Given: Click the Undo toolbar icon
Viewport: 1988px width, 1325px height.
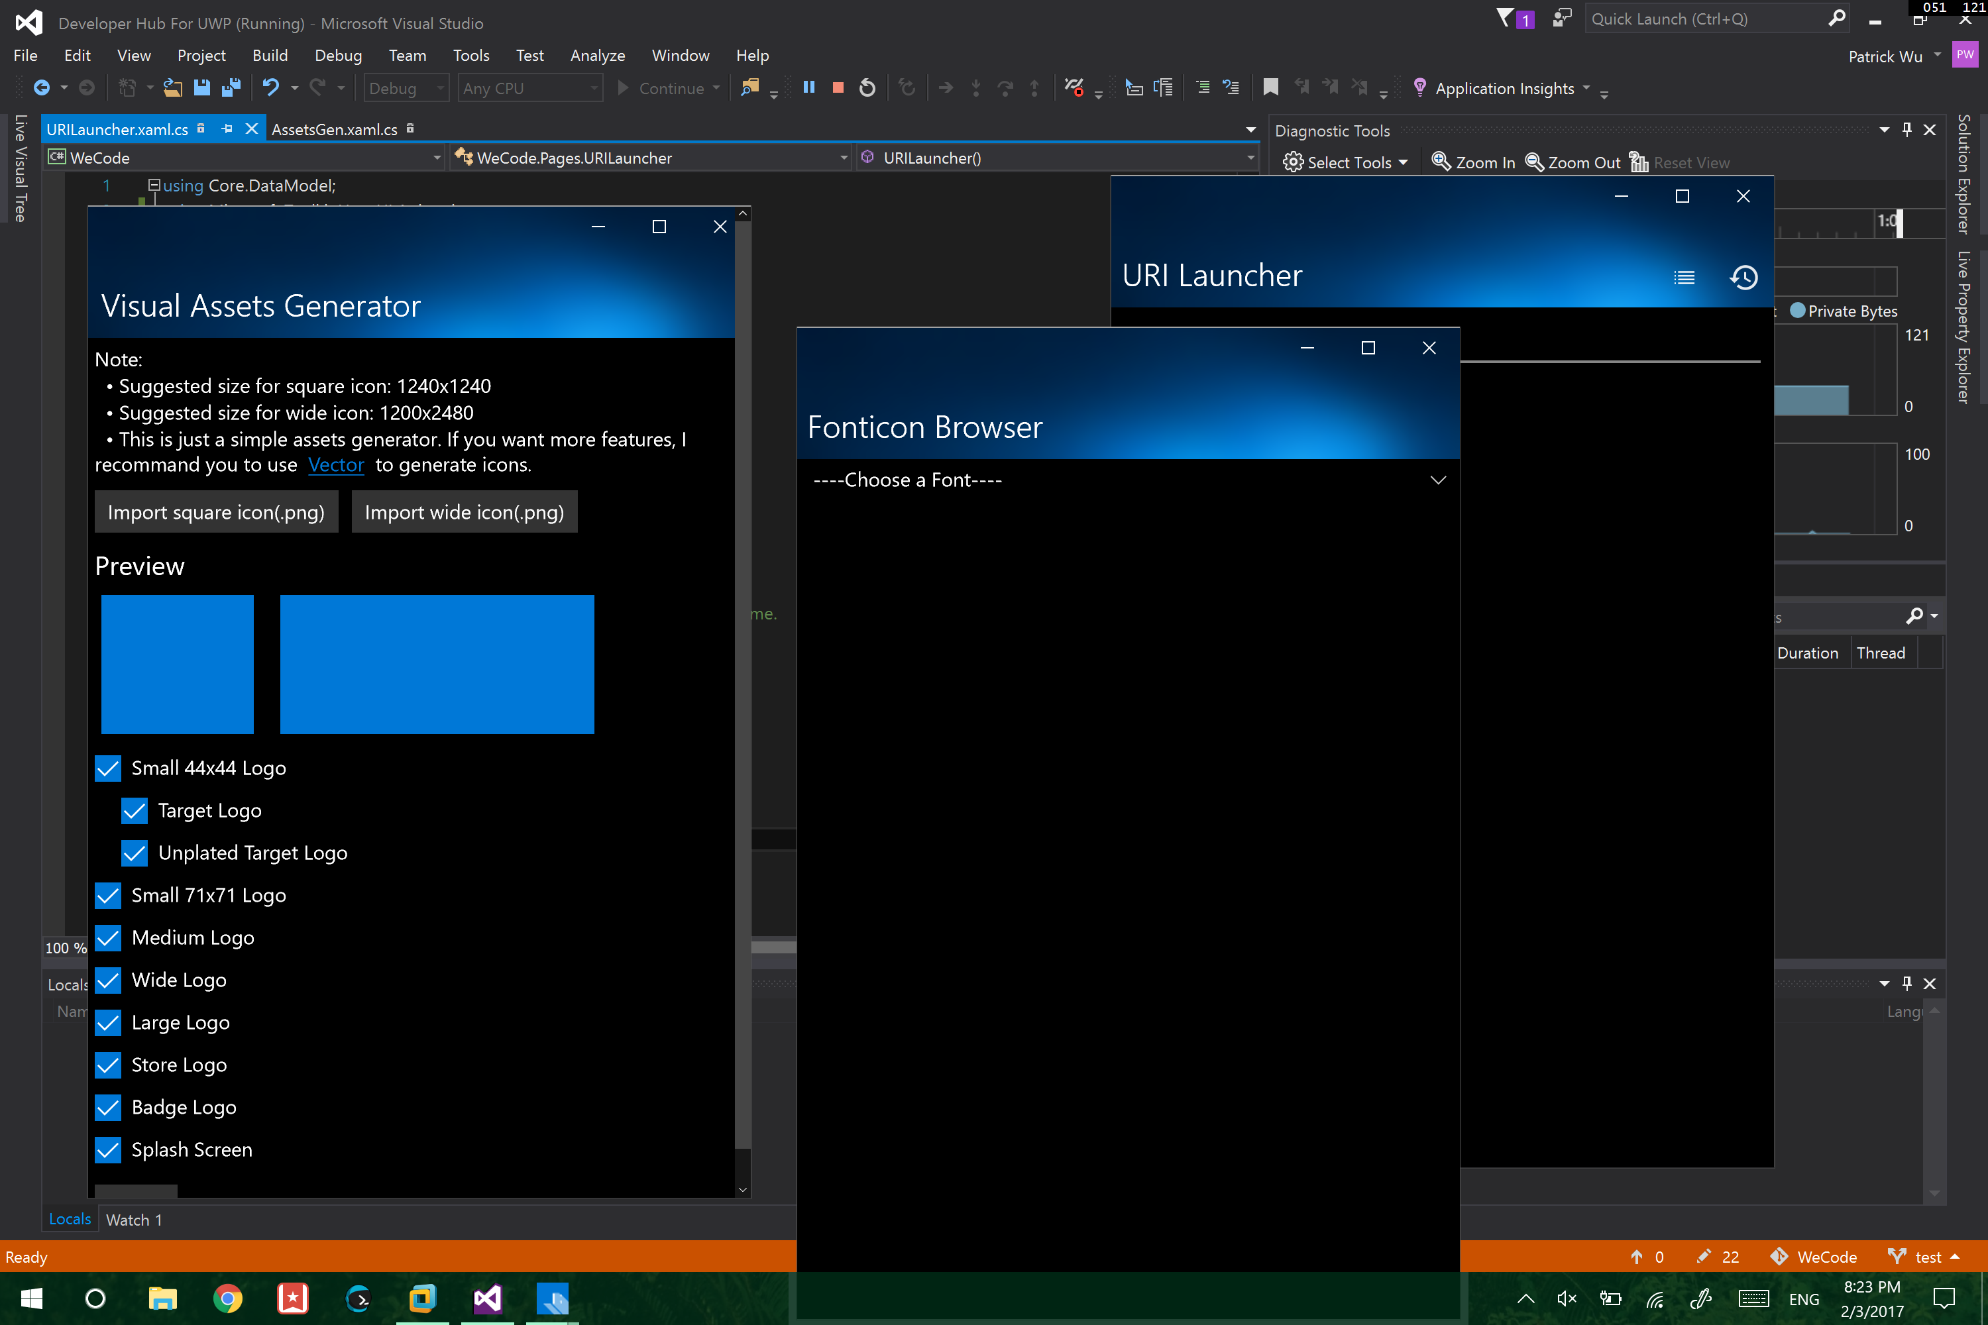Looking at the screenshot, I should (x=270, y=88).
